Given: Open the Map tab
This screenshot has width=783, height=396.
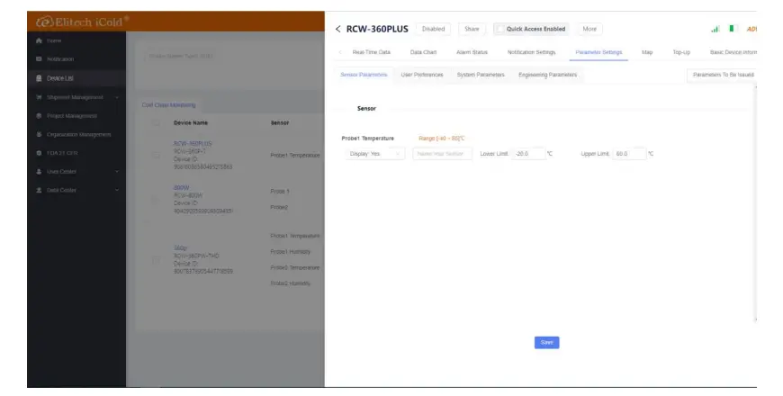Looking at the screenshot, I should coord(647,52).
